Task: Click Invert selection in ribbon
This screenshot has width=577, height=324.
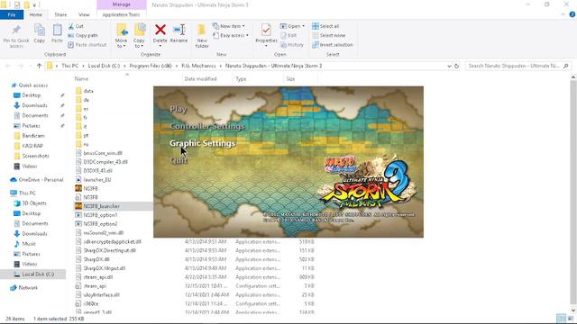Action: pos(333,45)
